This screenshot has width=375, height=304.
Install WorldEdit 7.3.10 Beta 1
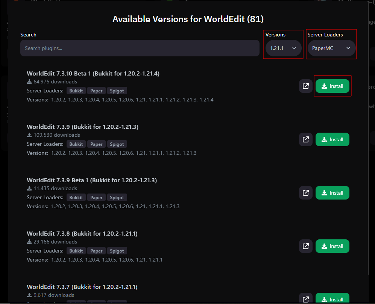[x=332, y=86]
